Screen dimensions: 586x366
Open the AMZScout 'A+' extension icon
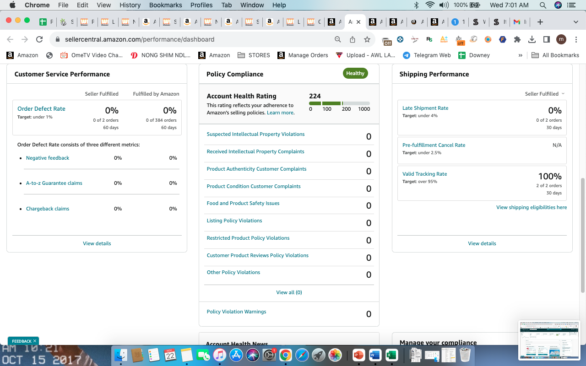pos(444,39)
